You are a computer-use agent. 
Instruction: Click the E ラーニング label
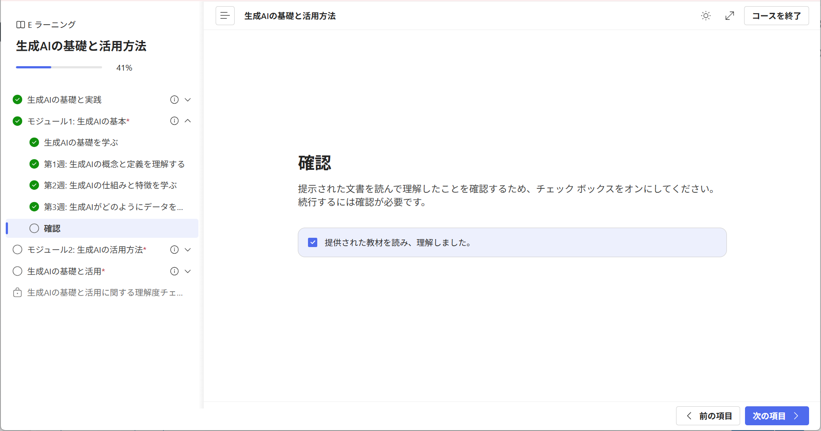[52, 25]
